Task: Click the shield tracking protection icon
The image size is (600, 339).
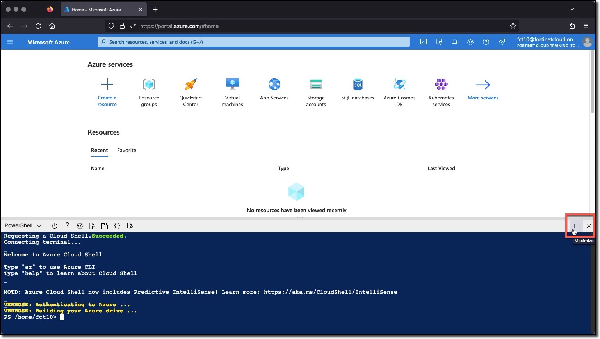Action: (x=111, y=26)
